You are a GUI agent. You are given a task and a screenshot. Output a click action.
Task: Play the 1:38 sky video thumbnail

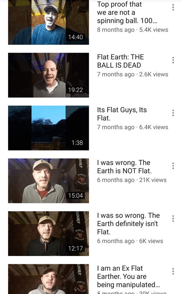pyautogui.click(x=48, y=128)
